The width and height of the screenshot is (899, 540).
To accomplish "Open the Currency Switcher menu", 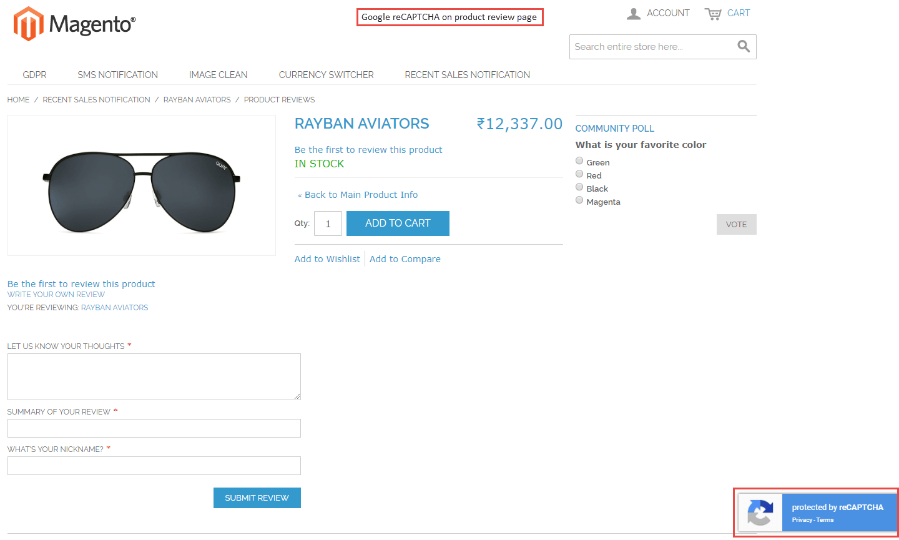I will (326, 75).
